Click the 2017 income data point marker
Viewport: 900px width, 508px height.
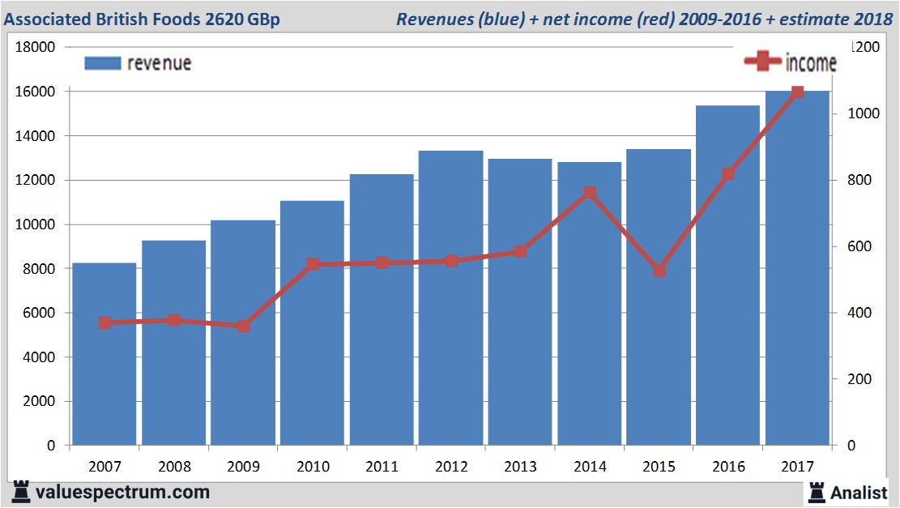[x=797, y=92]
